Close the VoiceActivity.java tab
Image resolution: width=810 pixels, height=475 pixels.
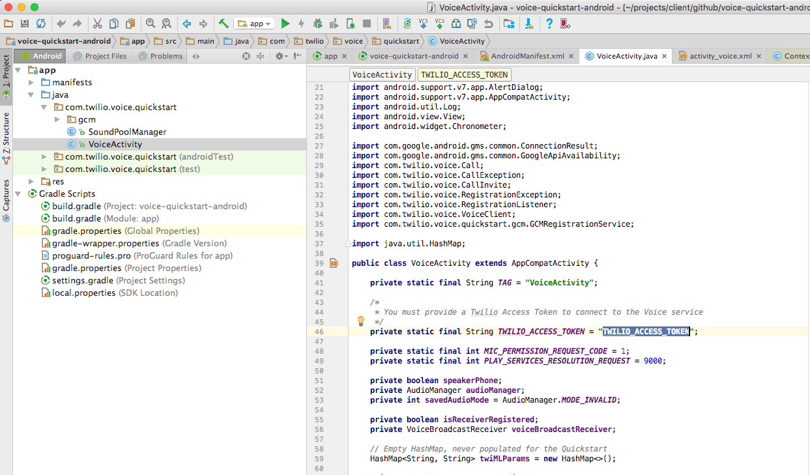tap(665, 57)
